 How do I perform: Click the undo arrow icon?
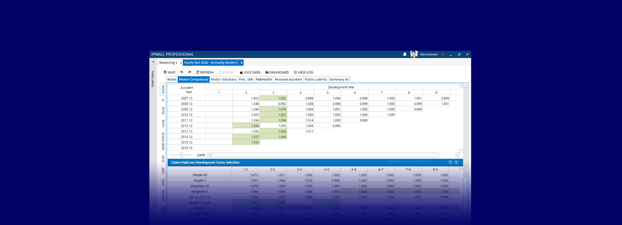pyautogui.click(x=182, y=72)
